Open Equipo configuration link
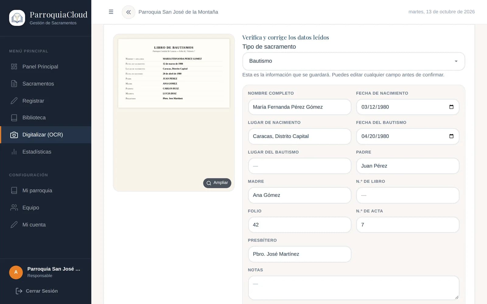487x304 pixels. pos(46,208)
